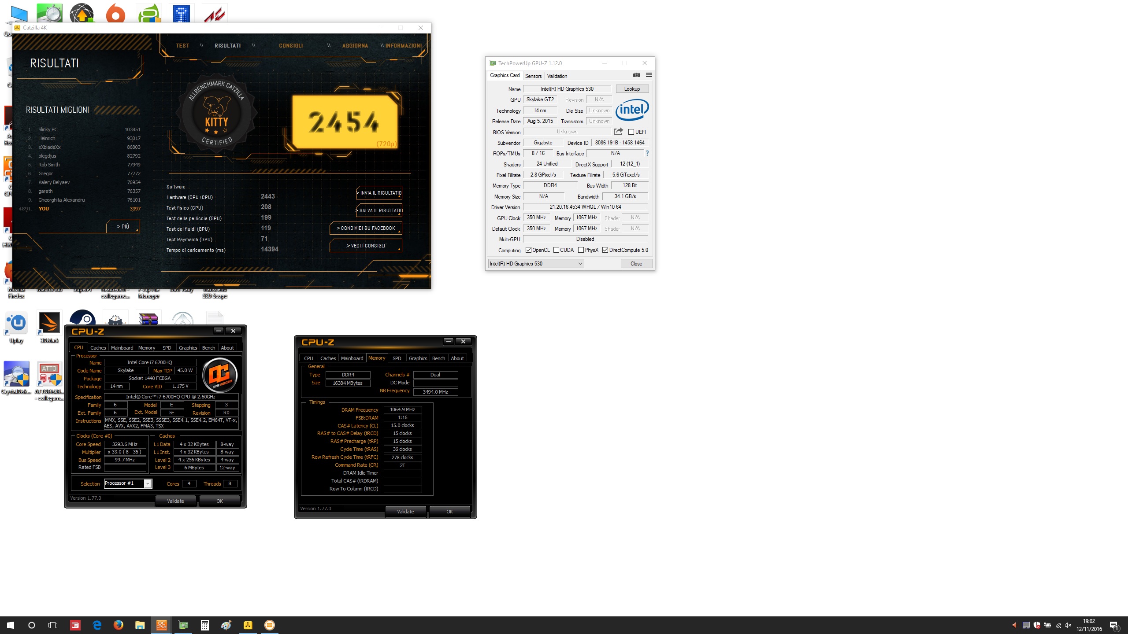The image size is (1128, 634).
Task: Click Validate in the left CPU-Z window
Action: click(175, 501)
